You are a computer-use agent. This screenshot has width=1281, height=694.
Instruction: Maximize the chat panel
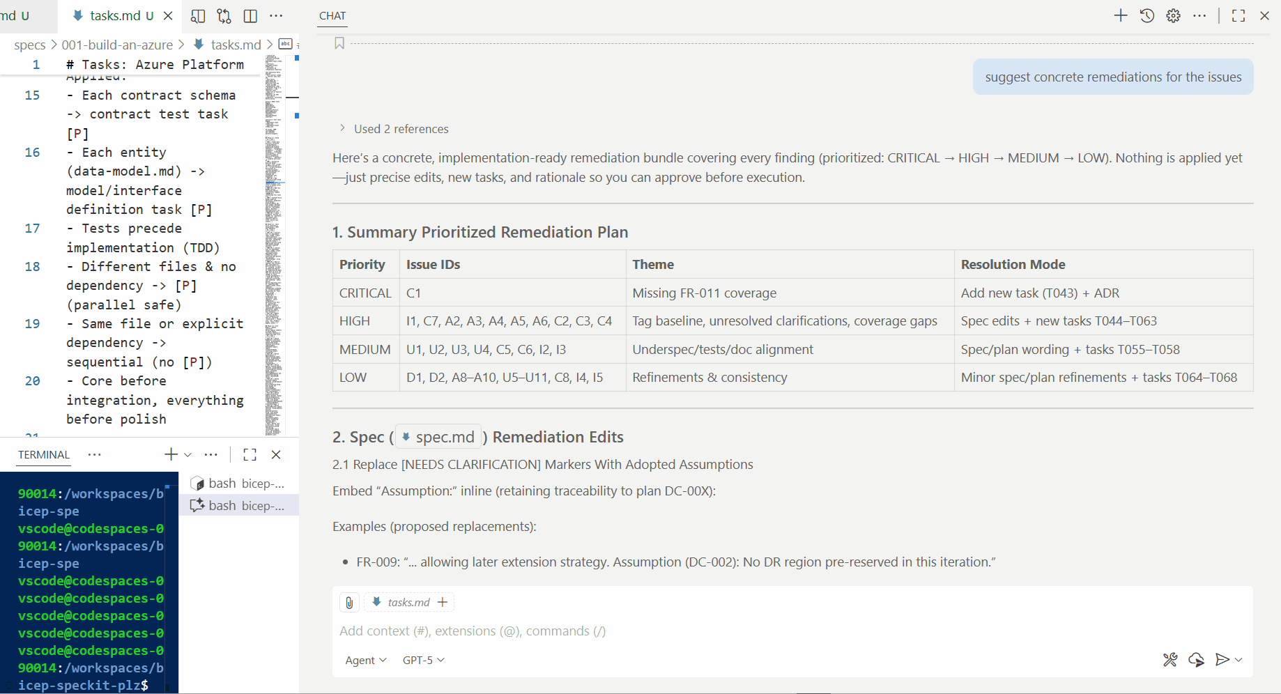(x=1238, y=16)
